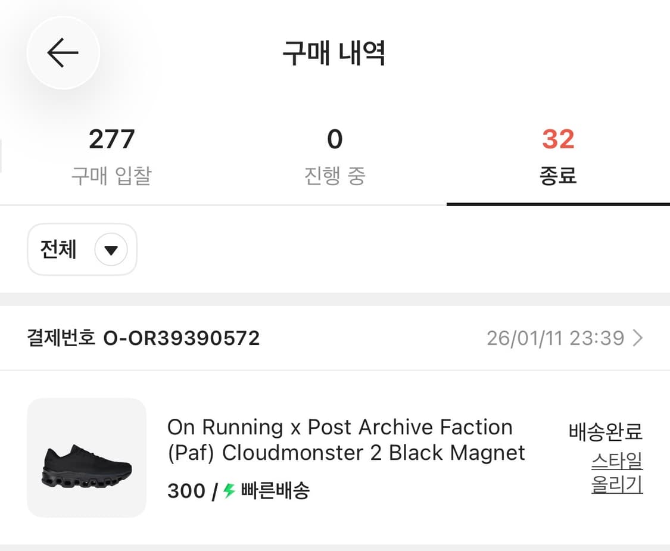
Task: Collapse filter options with 전체 selector
Action: [x=82, y=250]
